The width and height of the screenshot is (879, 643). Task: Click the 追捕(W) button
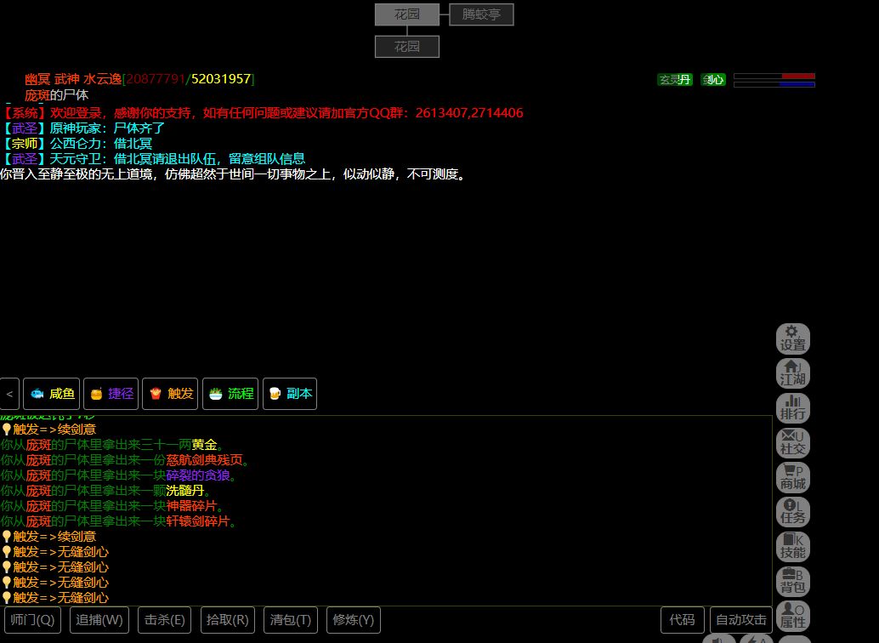99,620
